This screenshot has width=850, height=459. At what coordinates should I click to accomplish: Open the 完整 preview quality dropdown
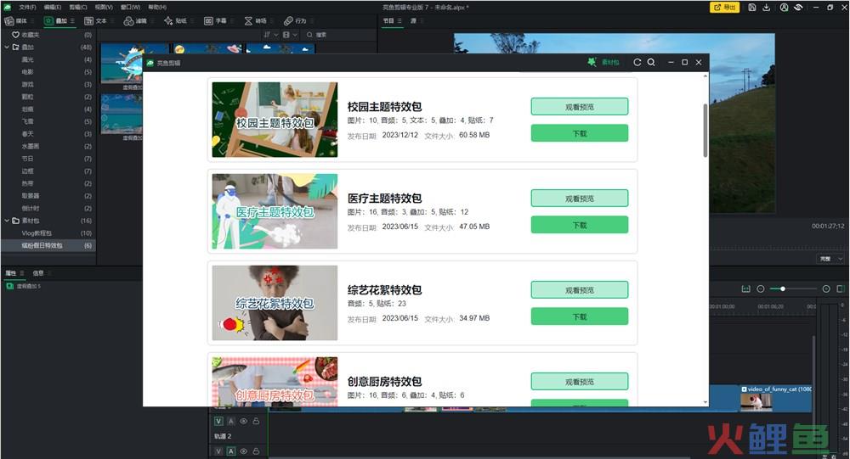tap(830, 258)
